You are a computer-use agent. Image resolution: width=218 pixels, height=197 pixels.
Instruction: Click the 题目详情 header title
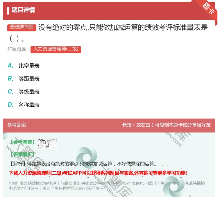coord(23,10)
